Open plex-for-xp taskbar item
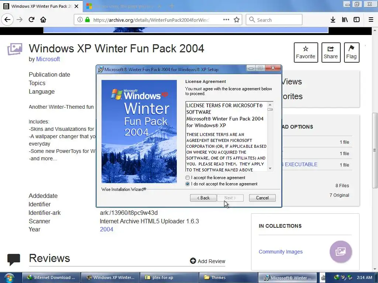The image size is (378, 283). click(x=169, y=277)
